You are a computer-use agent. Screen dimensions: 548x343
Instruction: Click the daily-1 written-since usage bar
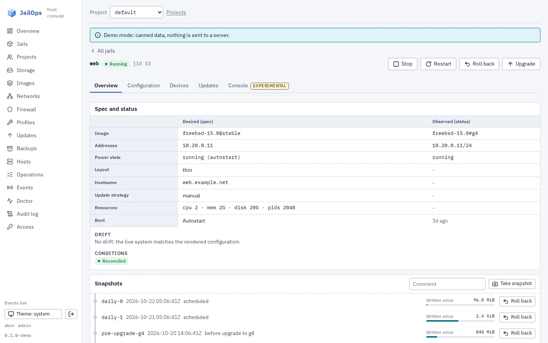click(460, 321)
